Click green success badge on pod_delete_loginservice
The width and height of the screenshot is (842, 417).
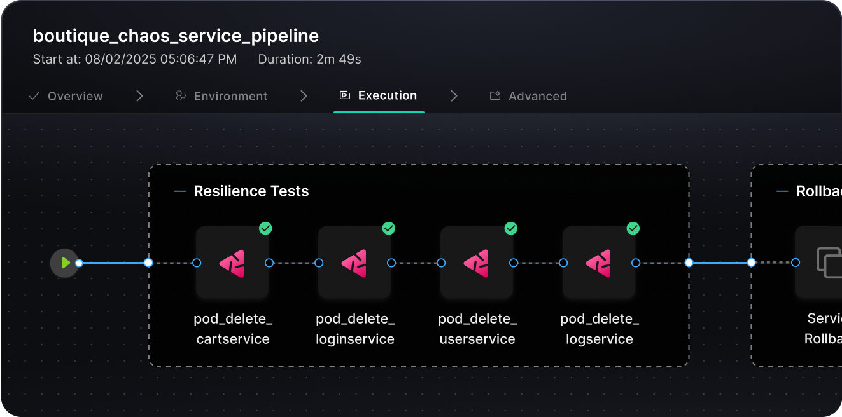coord(388,228)
